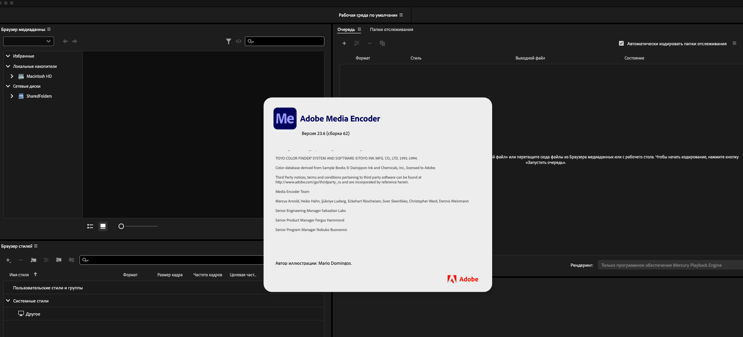Create new preset with the plus icon
743x337 pixels.
(8, 260)
